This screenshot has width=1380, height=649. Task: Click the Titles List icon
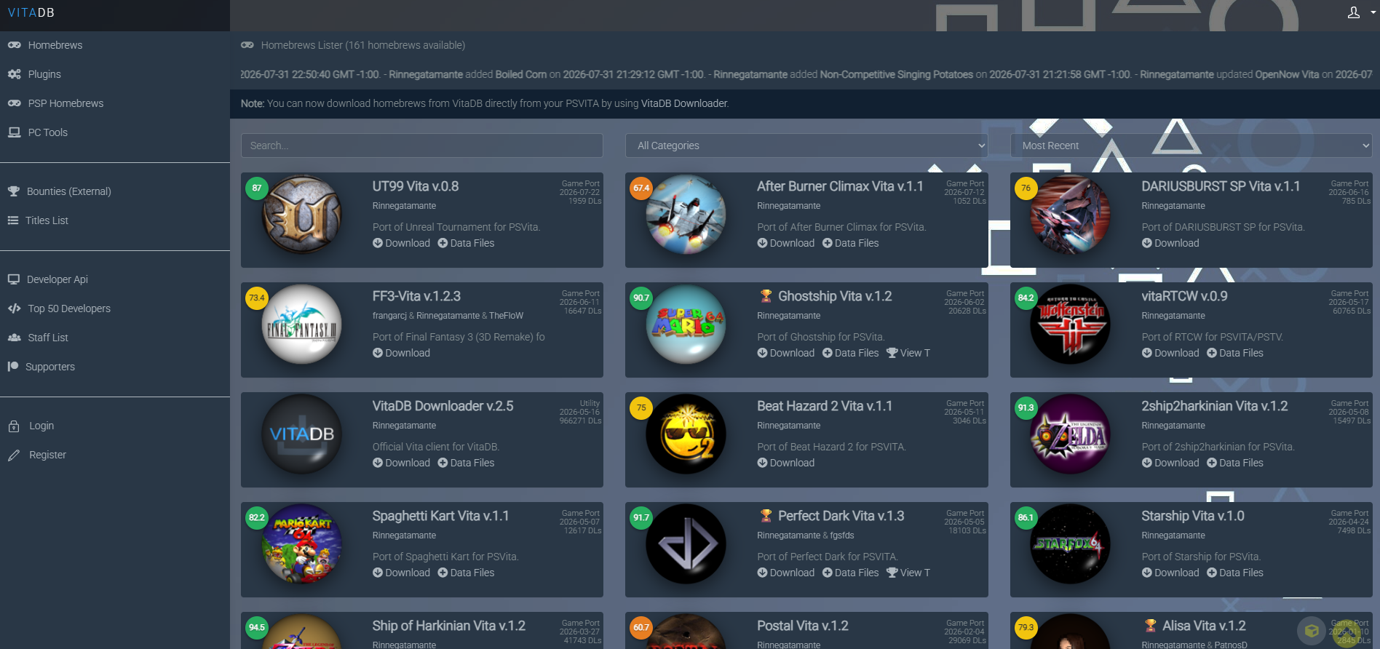(13, 220)
